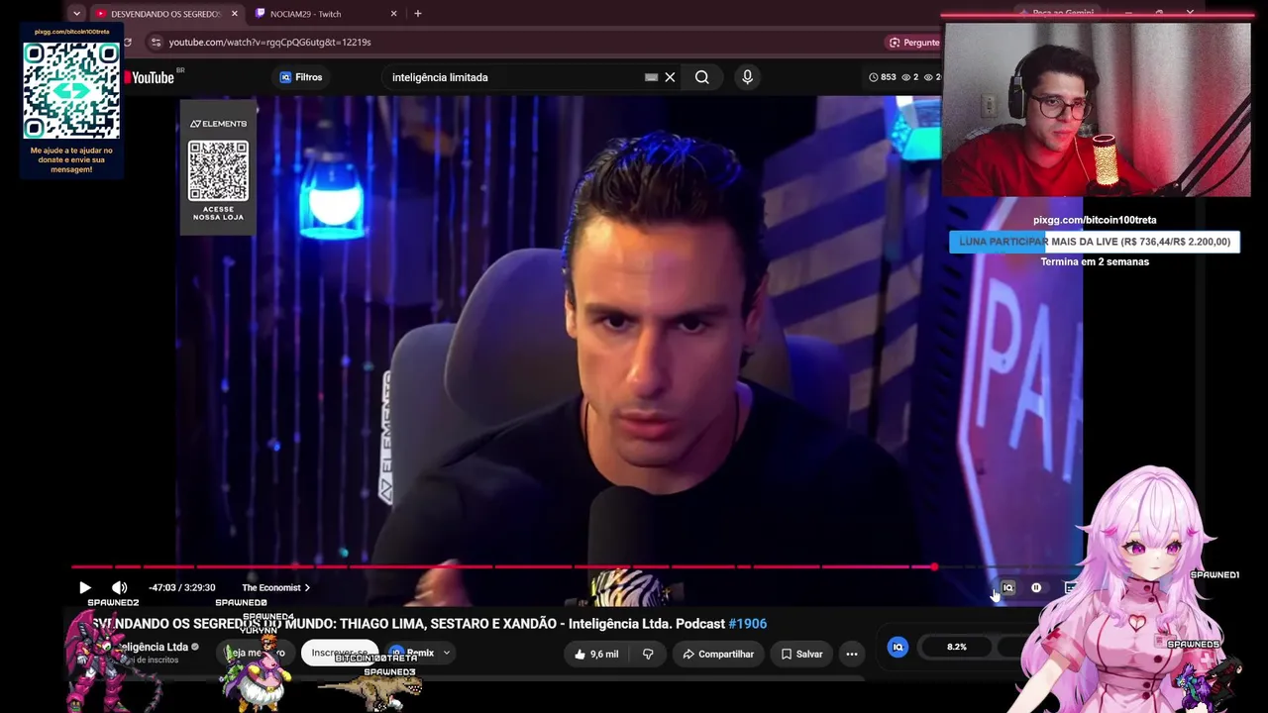Click the 'Pergunte' Gemini button in address bar
1268x713 pixels.
[x=913, y=43]
